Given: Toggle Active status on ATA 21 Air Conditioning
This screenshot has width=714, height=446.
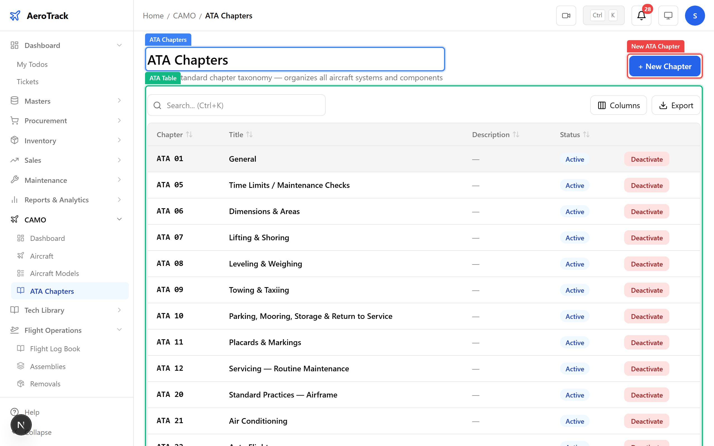Looking at the screenshot, I should [x=574, y=421].
